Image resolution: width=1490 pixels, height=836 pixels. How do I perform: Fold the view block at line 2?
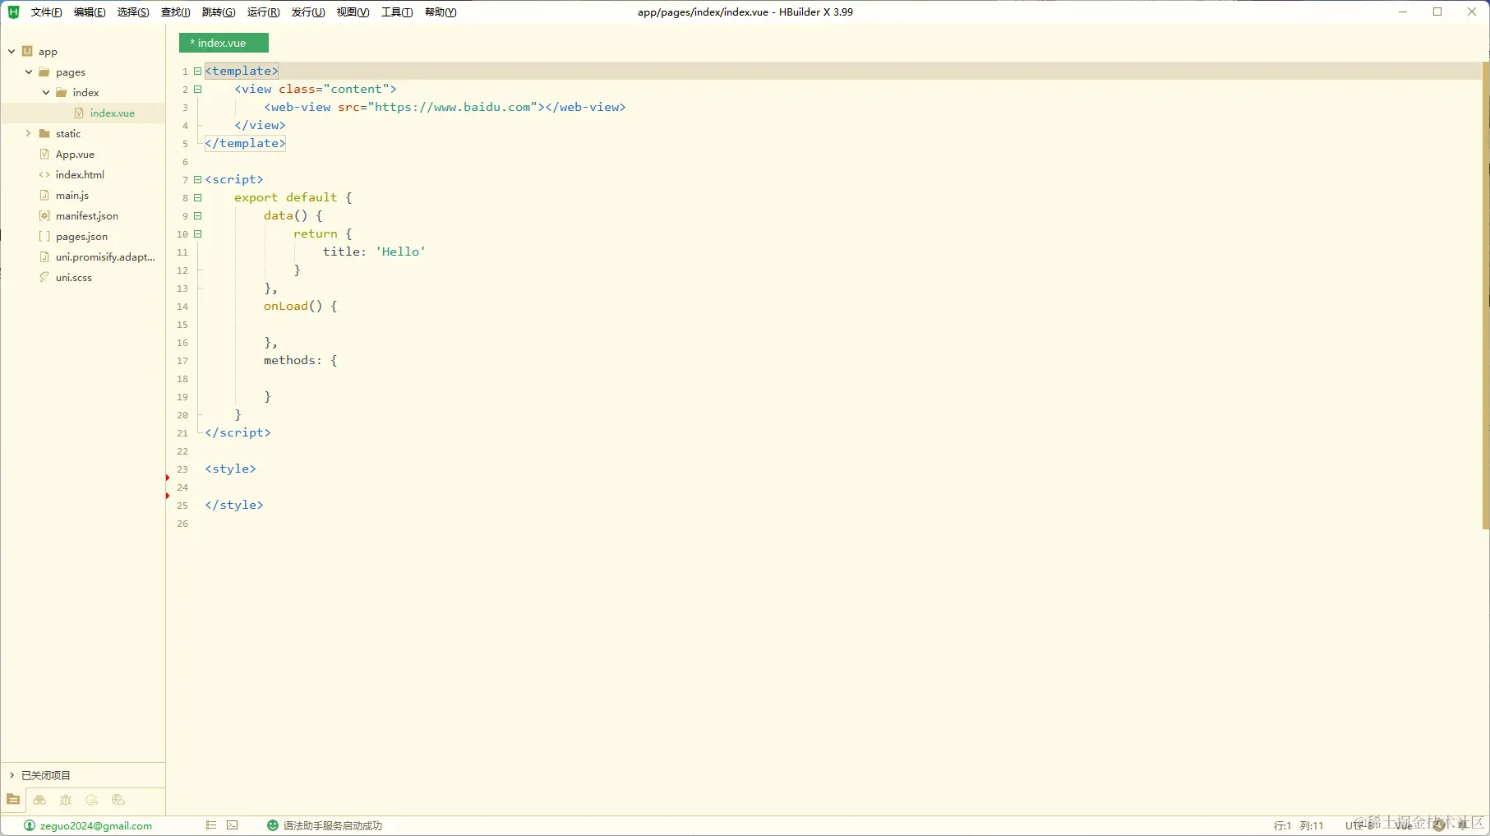[197, 90]
